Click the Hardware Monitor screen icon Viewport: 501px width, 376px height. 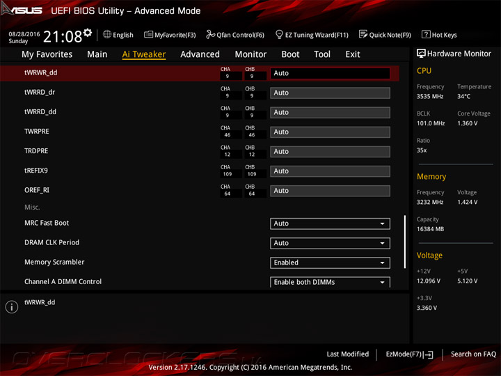(421, 54)
